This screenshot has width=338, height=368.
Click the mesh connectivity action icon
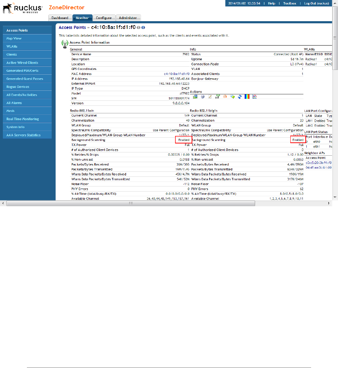[x=217, y=97]
